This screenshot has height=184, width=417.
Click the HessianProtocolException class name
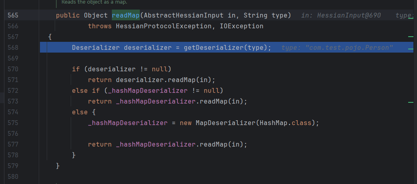(x=160, y=26)
